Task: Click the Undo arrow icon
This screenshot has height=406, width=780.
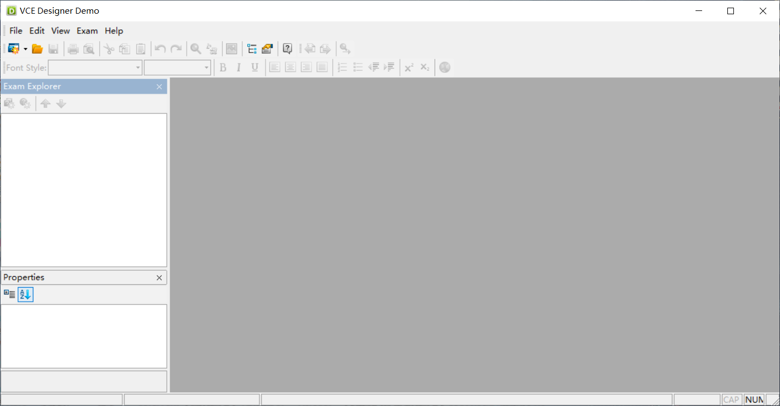Action: coord(159,48)
